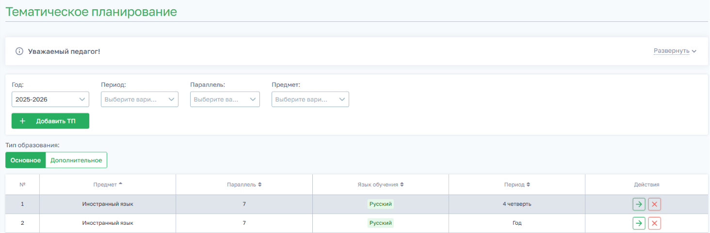Switch education type to Дополнительное
Viewport: 710px width, 233px height.
[76, 160]
